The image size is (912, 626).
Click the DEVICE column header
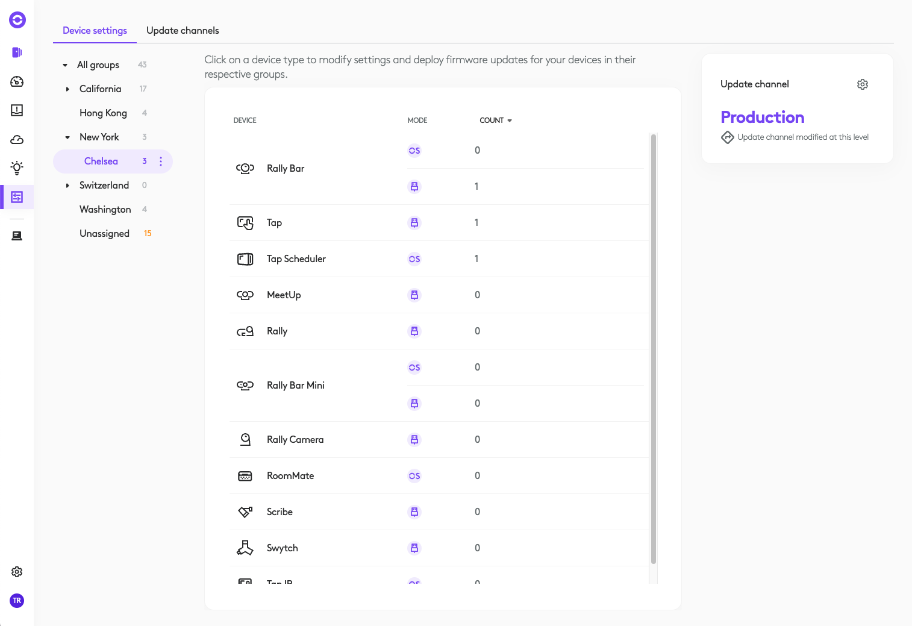click(x=245, y=121)
